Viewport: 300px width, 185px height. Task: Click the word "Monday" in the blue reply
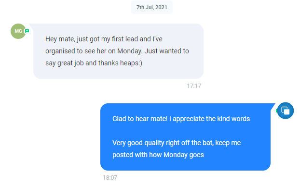click(176, 155)
